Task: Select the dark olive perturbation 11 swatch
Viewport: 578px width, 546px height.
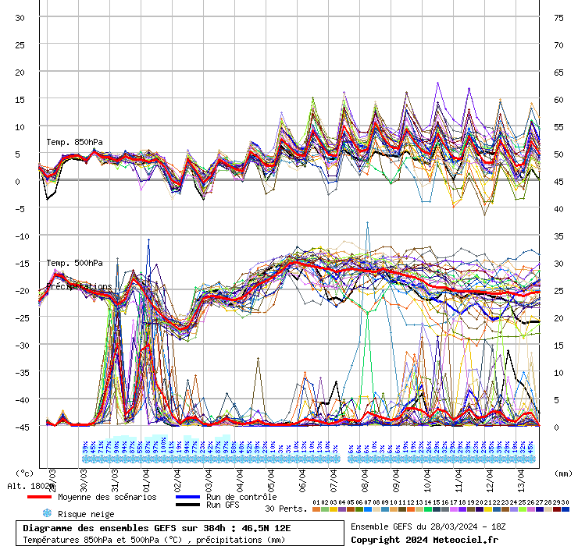Action: (402, 509)
